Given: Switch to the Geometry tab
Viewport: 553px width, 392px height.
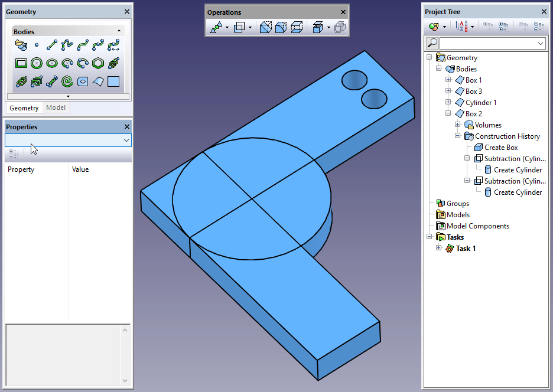Looking at the screenshot, I should pyautogui.click(x=24, y=108).
